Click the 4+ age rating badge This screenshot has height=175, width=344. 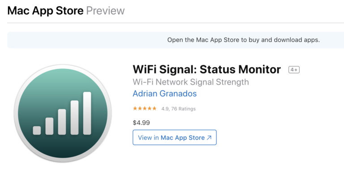point(294,70)
